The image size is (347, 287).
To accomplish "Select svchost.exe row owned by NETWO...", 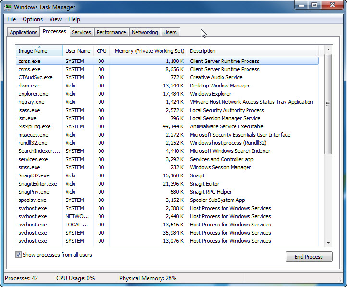I will tap(167, 217).
